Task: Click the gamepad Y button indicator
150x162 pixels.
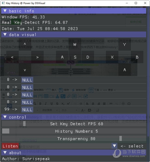Action: [125, 44]
